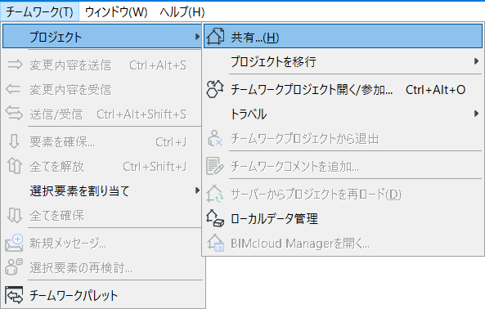This screenshot has width=485, height=309.
Task: Click the send changes arrow icon
Action: point(15,65)
